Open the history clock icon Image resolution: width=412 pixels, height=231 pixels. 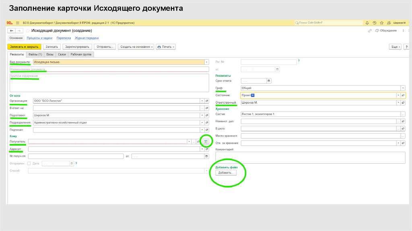[374, 23]
